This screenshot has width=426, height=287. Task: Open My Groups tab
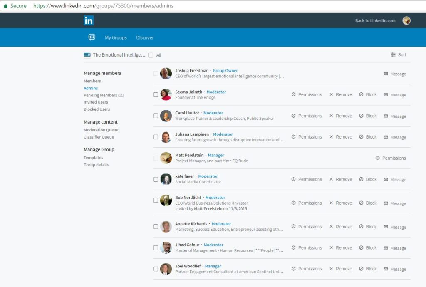coord(116,38)
